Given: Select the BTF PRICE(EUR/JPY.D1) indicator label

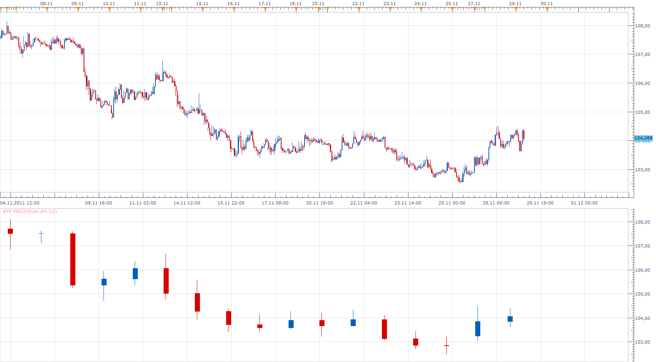Looking at the screenshot, I should click(30, 211).
